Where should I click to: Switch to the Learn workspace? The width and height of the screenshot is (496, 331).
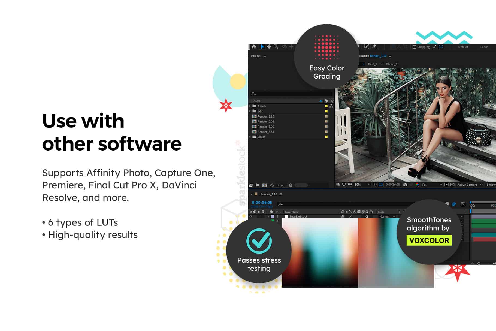pyautogui.click(x=484, y=47)
